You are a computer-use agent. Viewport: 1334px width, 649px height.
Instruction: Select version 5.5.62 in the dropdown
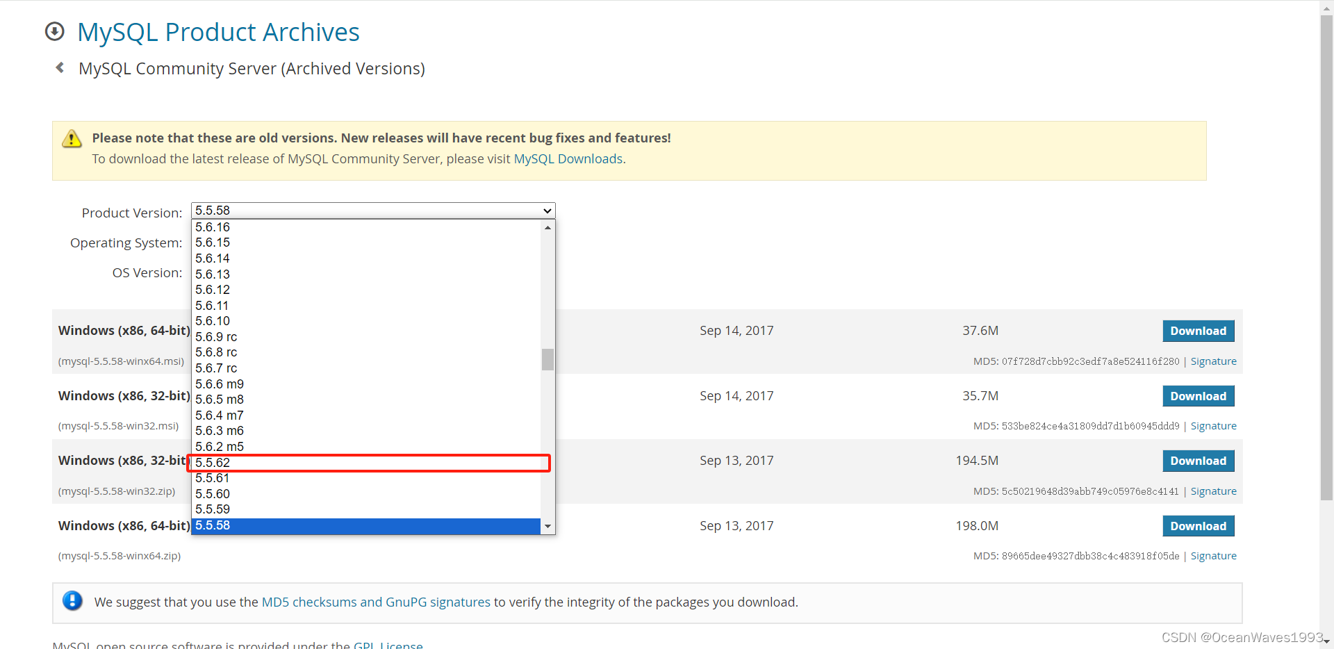366,463
